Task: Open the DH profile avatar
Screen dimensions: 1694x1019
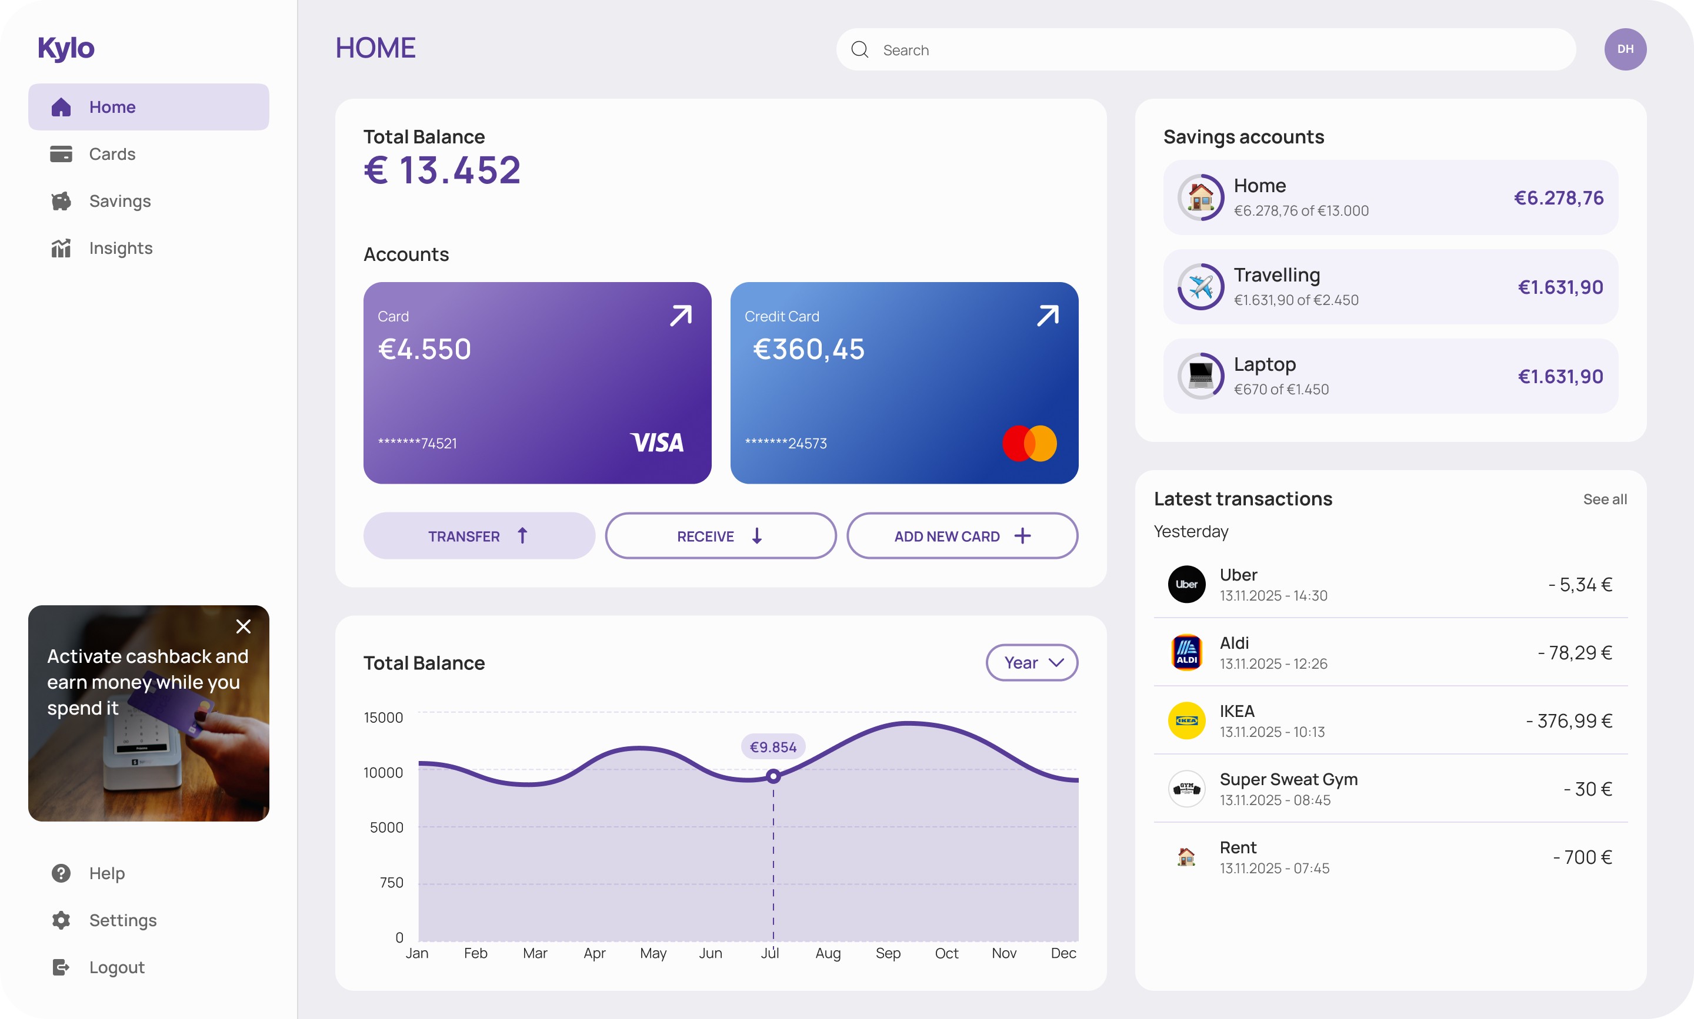Action: 1625,49
